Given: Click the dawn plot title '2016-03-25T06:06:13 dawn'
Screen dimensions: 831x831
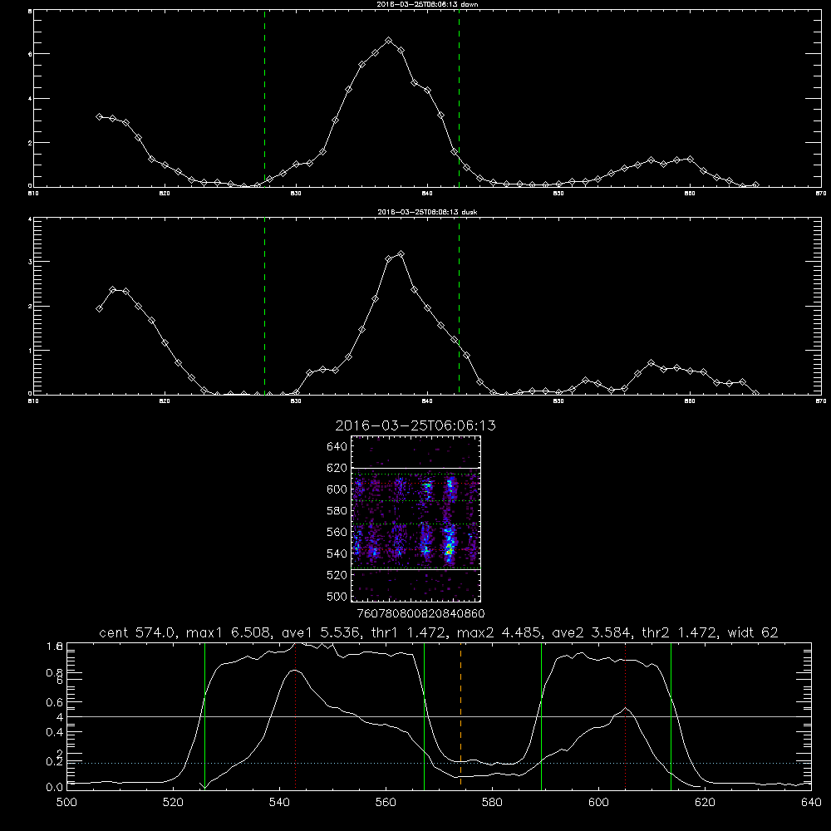Looking at the screenshot, I should [x=427, y=3].
